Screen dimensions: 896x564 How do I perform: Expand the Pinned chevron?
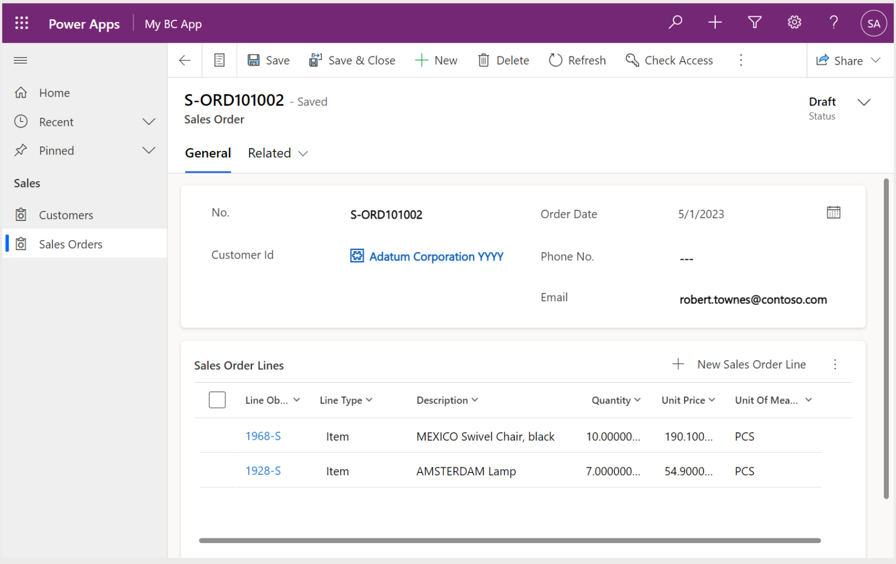(x=149, y=150)
